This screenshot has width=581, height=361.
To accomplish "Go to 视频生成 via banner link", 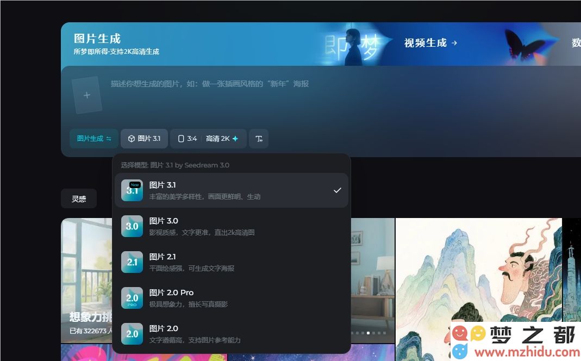I will pyautogui.click(x=430, y=43).
